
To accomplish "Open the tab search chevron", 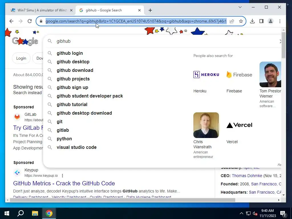I will click(x=240, y=7).
